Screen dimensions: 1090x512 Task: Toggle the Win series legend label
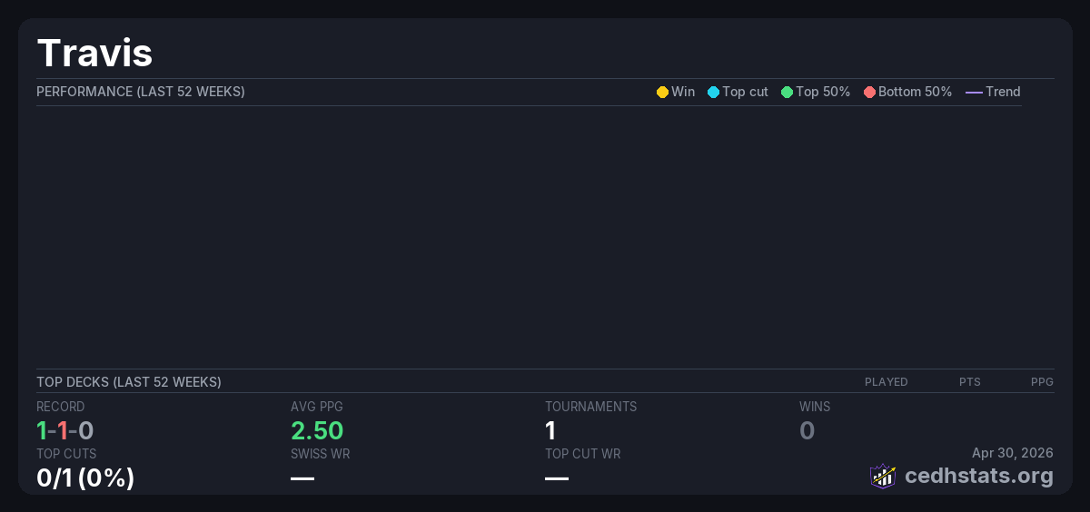tap(683, 92)
